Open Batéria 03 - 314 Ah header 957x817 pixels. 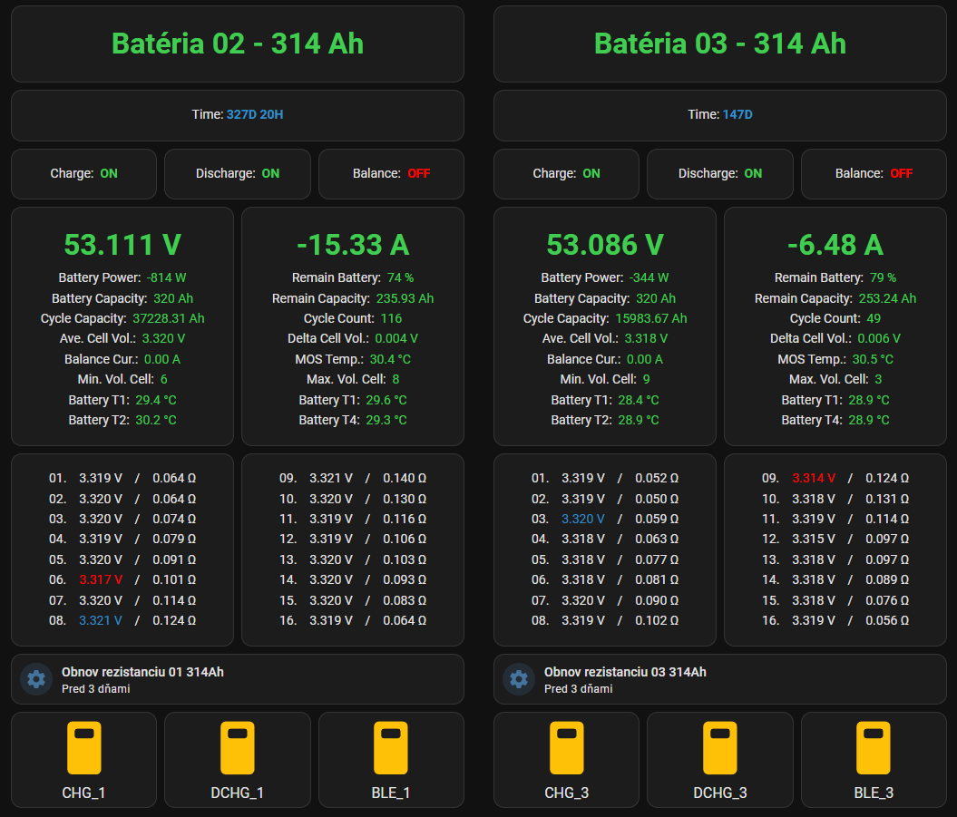pyautogui.click(x=720, y=44)
